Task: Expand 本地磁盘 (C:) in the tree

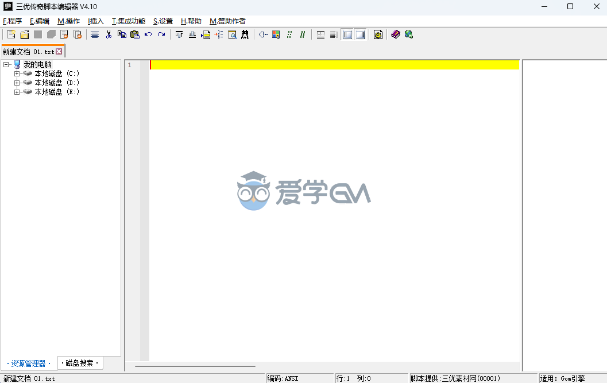Action: tap(17, 73)
